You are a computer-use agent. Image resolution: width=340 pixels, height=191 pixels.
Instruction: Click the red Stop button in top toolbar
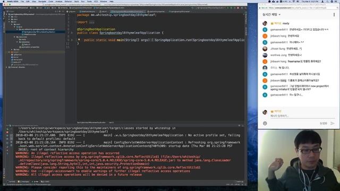tap(238, 8)
